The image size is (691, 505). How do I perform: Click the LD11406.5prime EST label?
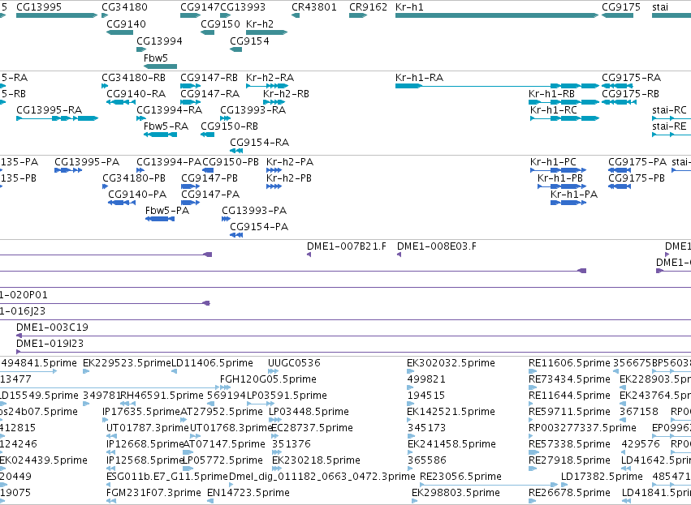(x=213, y=363)
